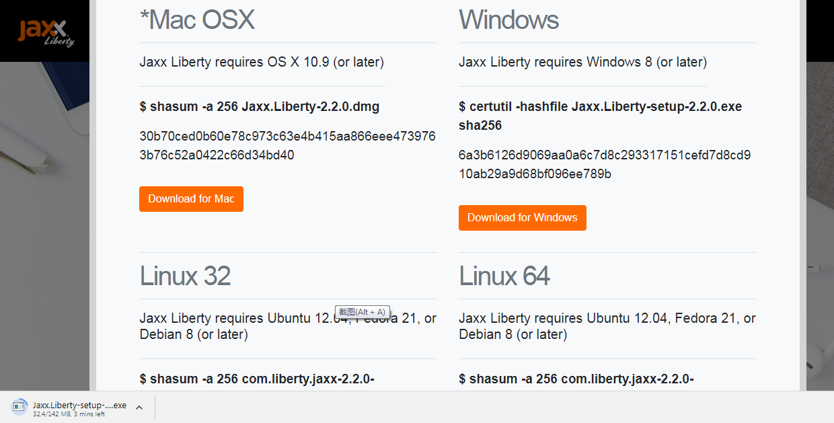The width and height of the screenshot is (834, 423).
Task: Click the Windows heading
Action: tap(509, 20)
